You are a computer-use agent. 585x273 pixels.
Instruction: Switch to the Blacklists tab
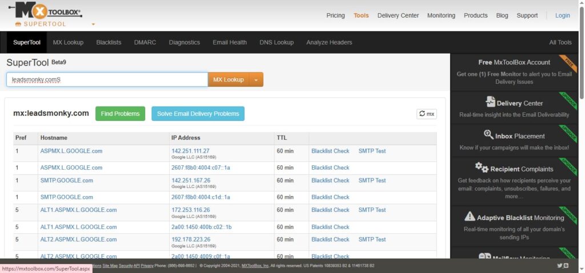pyautogui.click(x=109, y=42)
